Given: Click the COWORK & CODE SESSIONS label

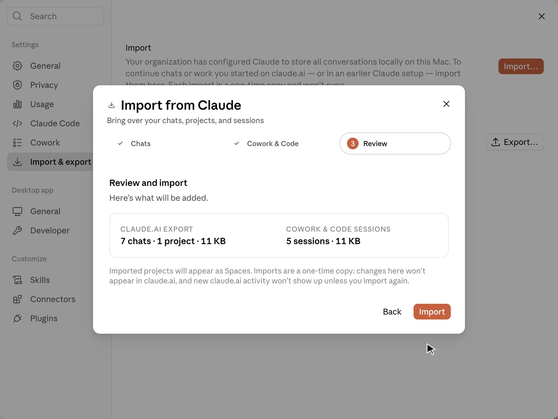Looking at the screenshot, I should pos(338,229).
